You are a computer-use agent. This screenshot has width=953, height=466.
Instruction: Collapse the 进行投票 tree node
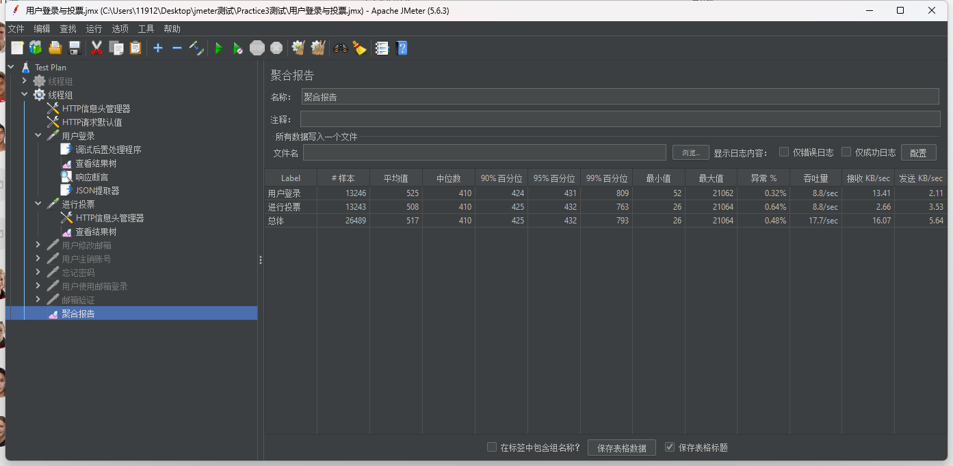38,204
